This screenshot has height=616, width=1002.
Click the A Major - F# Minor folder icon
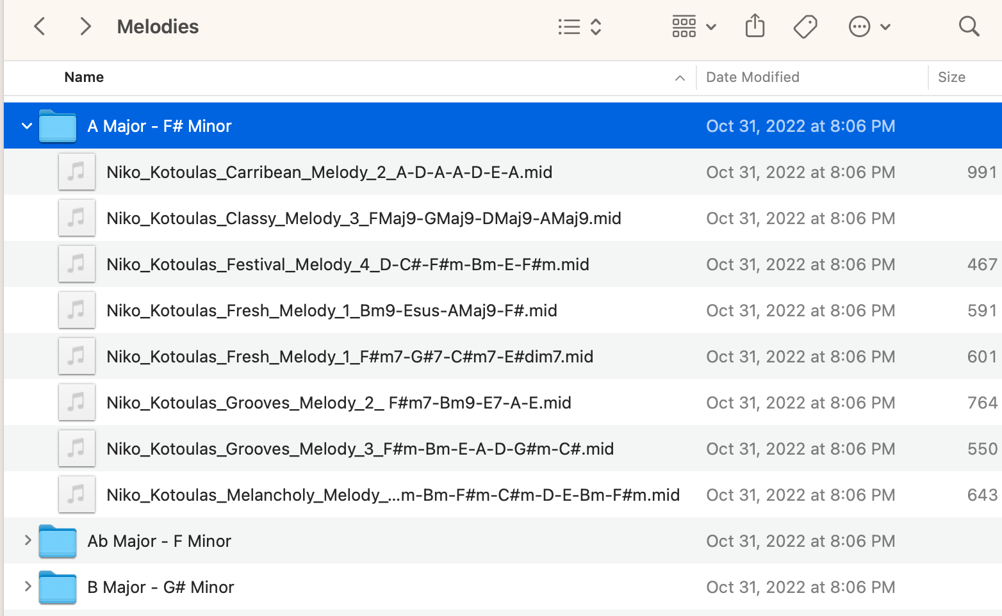coord(58,126)
